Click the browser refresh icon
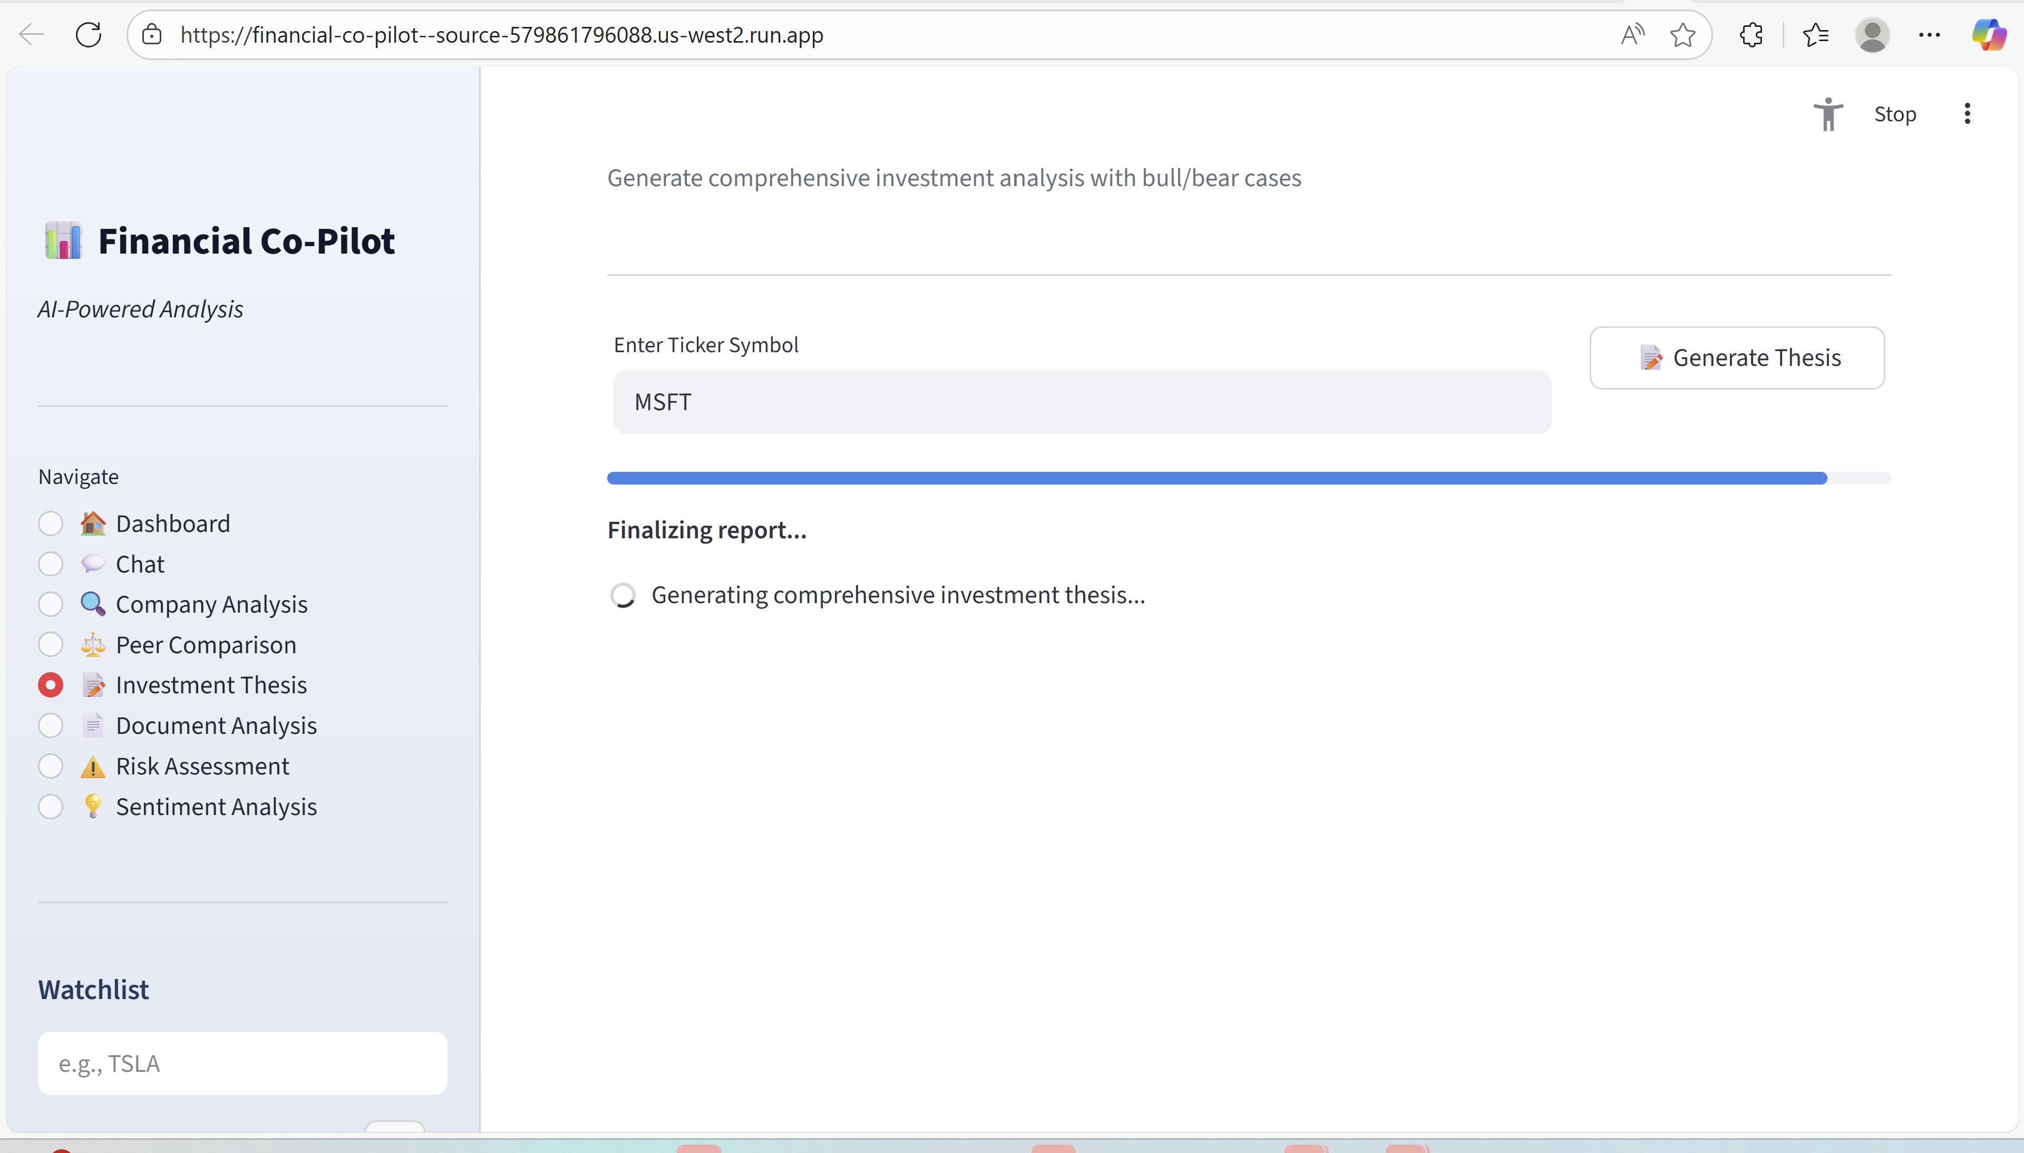Image resolution: width=2024 pixels, height=1153 pixels. click(89, 35)
